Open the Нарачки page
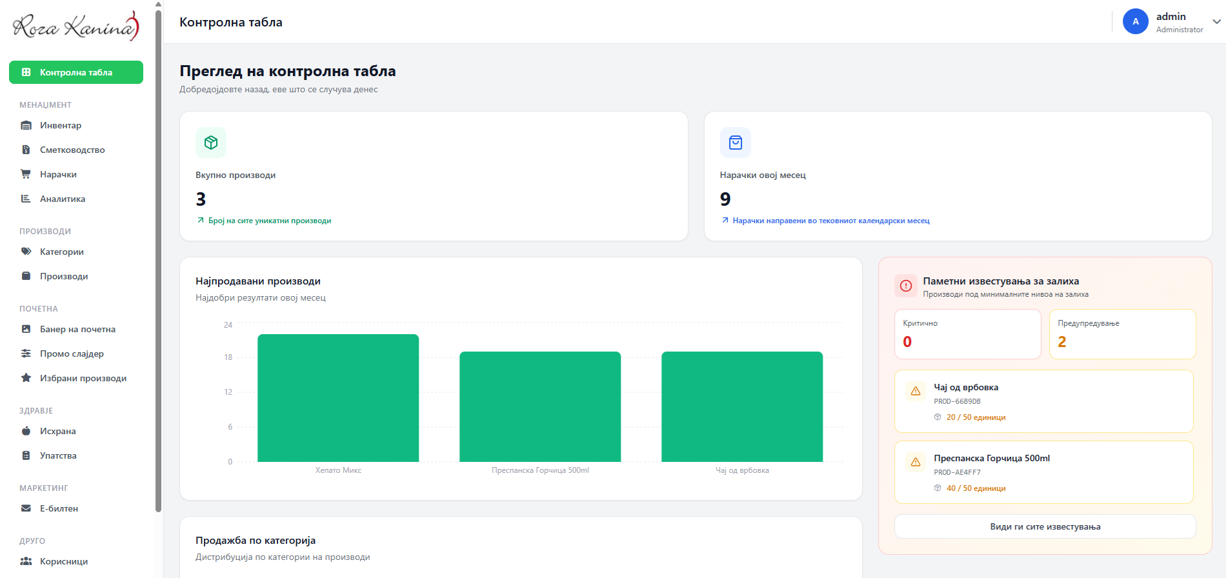The width and height of the screenshot is (1226, 578). coord(76,174)
